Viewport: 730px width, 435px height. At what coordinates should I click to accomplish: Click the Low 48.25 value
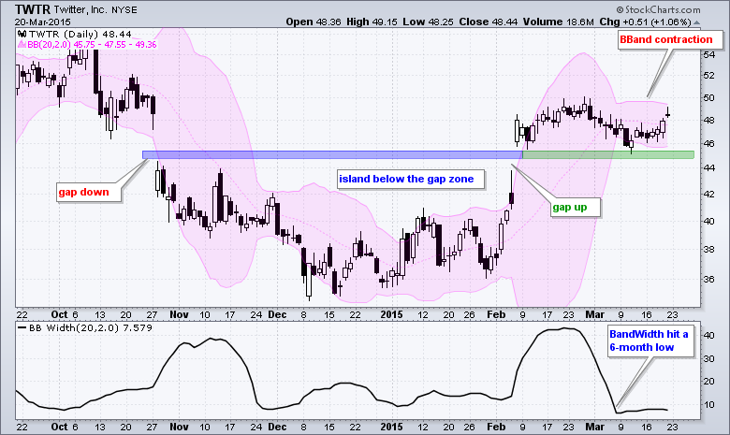428,22
